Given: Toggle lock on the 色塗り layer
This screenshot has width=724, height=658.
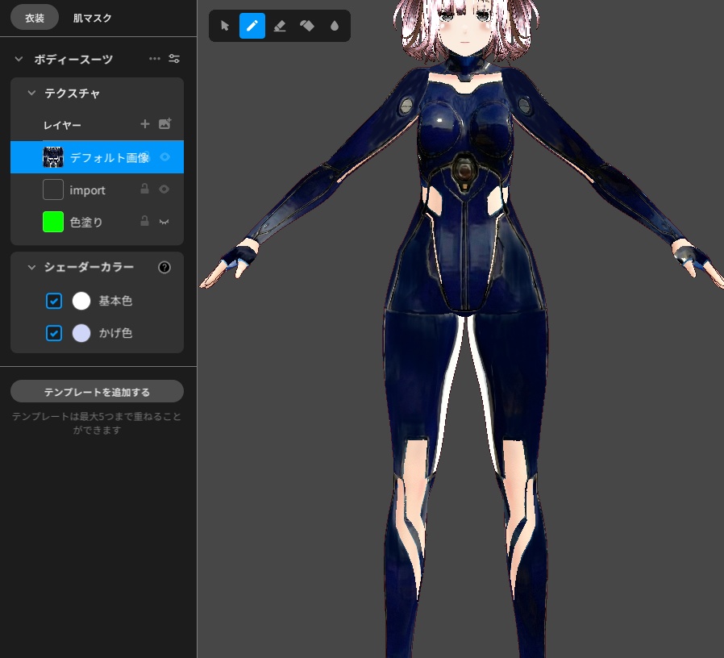Looking at the screenshot, I should pyautogui.click(x=144, y=221).
